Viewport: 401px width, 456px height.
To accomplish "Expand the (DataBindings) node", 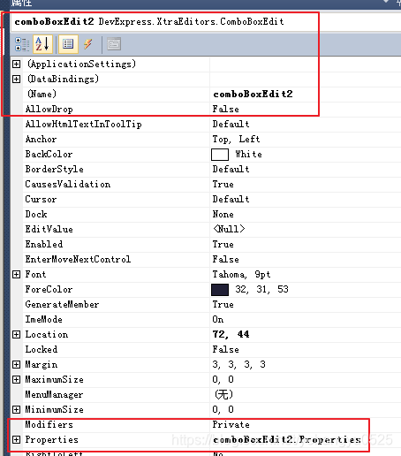I will (x=17, y=79).
